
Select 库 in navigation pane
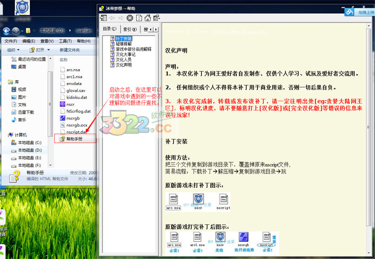[14, 82]
